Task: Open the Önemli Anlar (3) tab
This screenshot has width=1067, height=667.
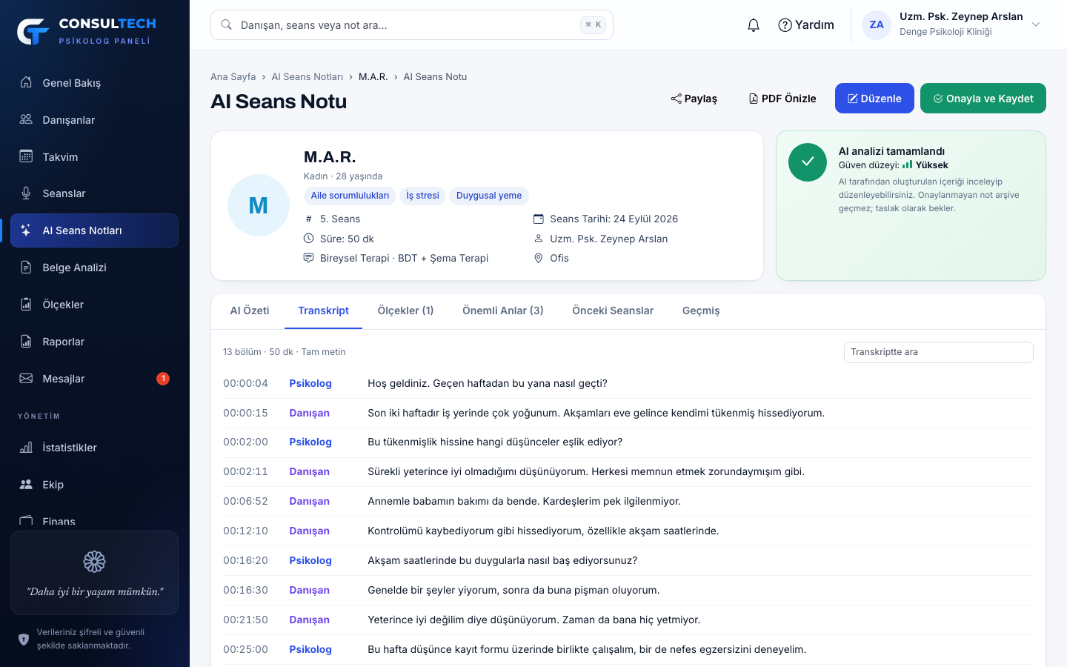Action: click(x=503, y=311)
